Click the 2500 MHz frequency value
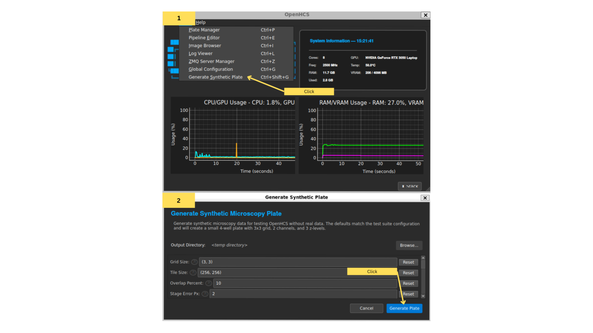The image size is (593, 333). click(x=330, y=65)
